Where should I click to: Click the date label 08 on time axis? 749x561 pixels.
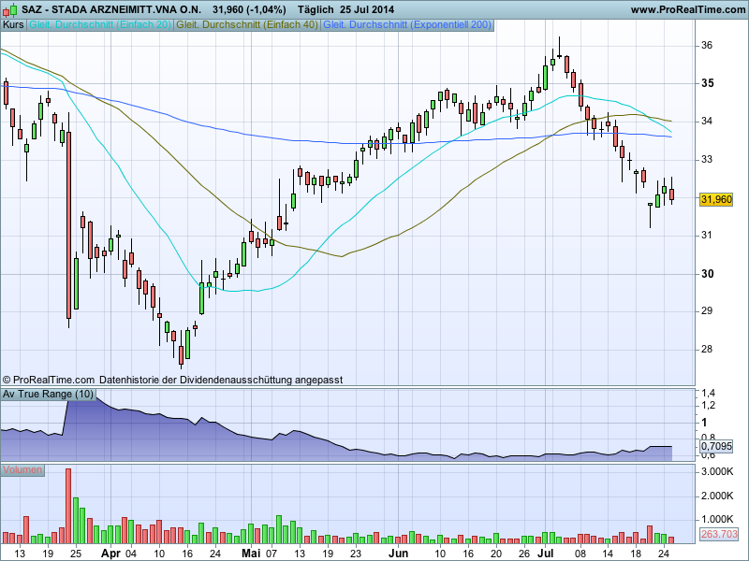click(x=580, y=554)
